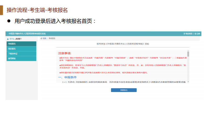
Task: Click the username 李学全 in the sidebar
Action: click(x=11, y=39)
